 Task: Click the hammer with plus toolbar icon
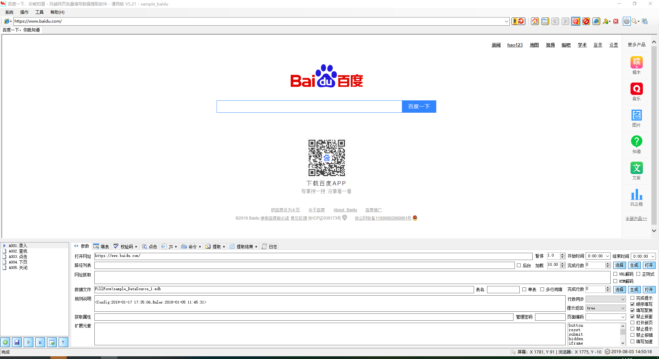pyautogui.click(x=605, y=21)
